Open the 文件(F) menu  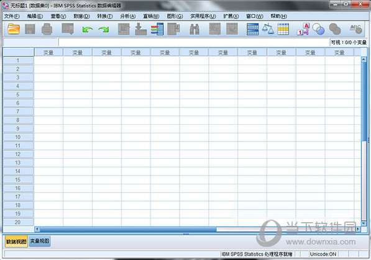click(x=12, y=16)
